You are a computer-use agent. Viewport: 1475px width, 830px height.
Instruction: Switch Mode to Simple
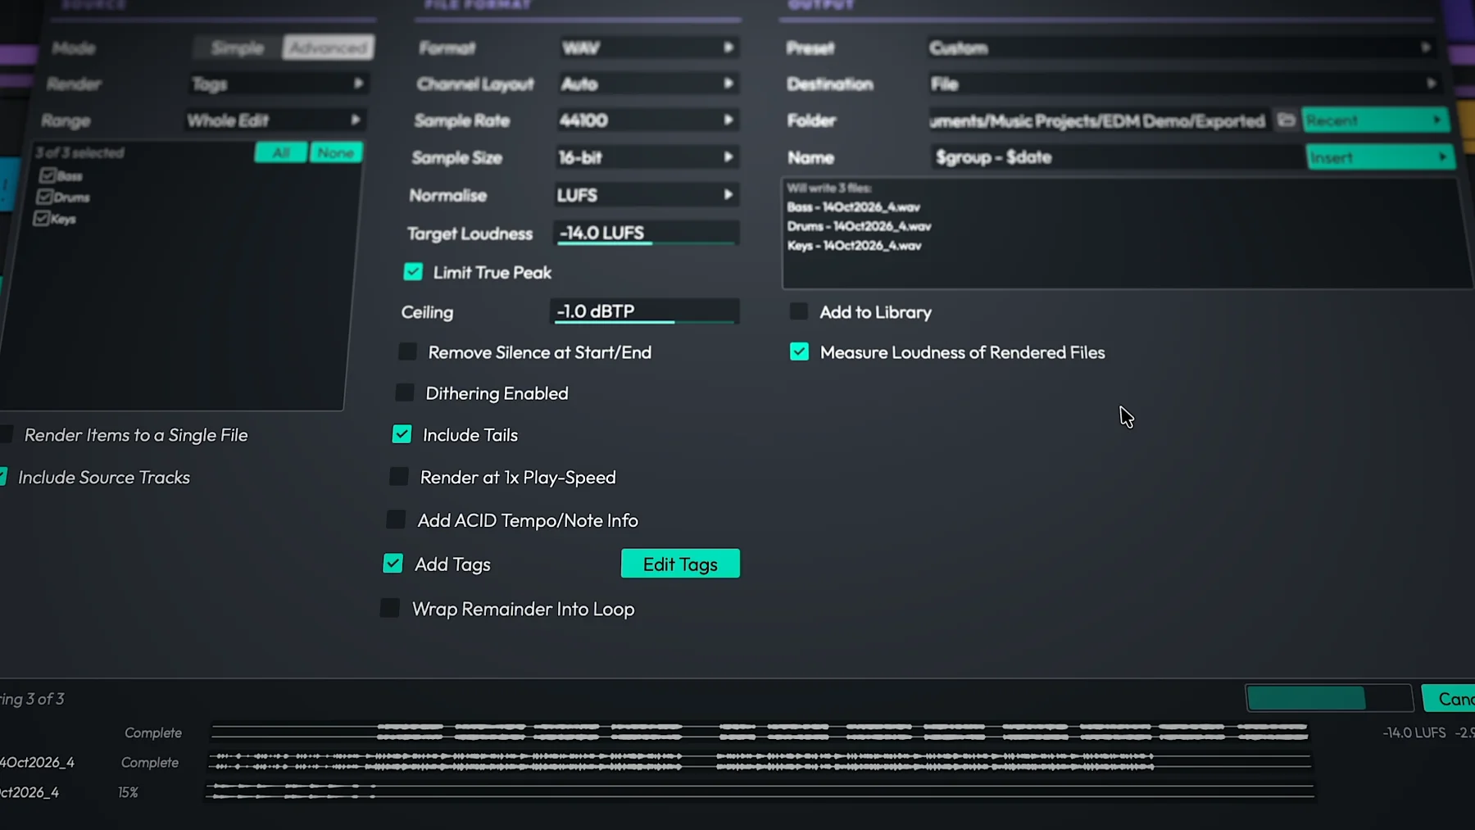tap(238, 48)
